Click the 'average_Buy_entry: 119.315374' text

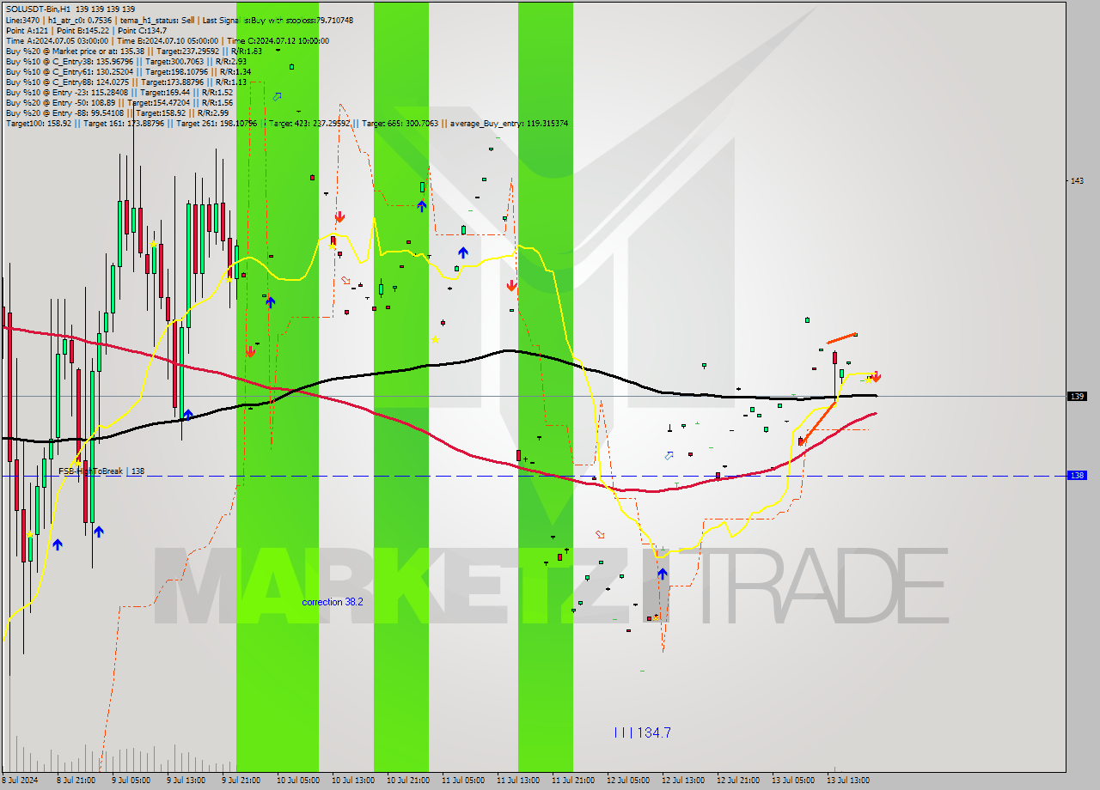click(509, 124)
